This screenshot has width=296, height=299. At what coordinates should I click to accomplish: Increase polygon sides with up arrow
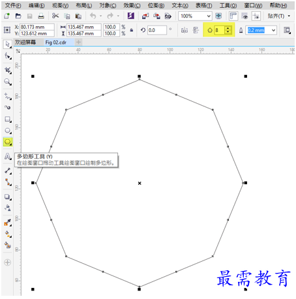coord(228,28)
